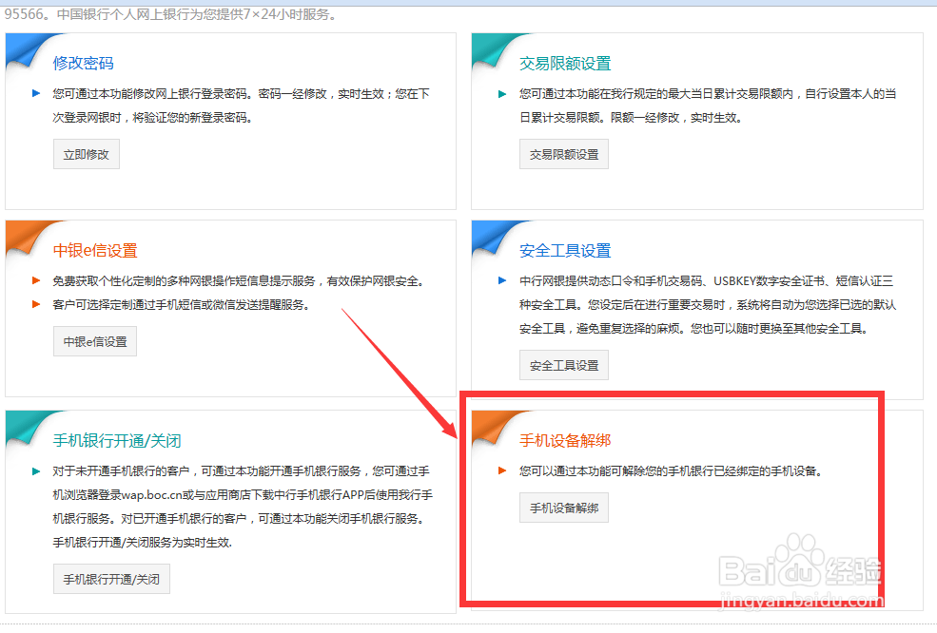Click the green arrow bullet in 交易限额设置 card

501,94
